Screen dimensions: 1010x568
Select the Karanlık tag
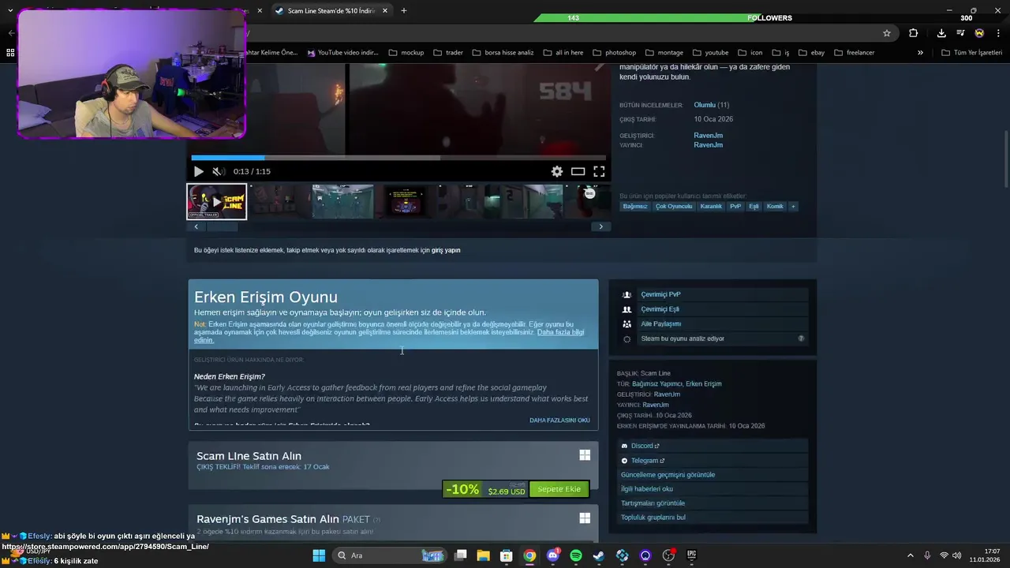tap(711, 207)
